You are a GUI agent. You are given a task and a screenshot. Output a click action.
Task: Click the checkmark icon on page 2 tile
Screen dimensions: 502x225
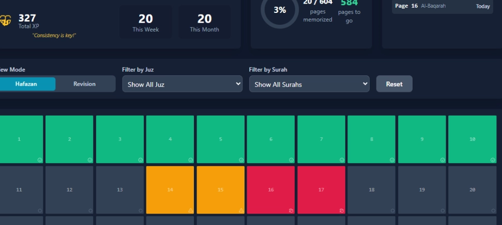click(90, 160)
